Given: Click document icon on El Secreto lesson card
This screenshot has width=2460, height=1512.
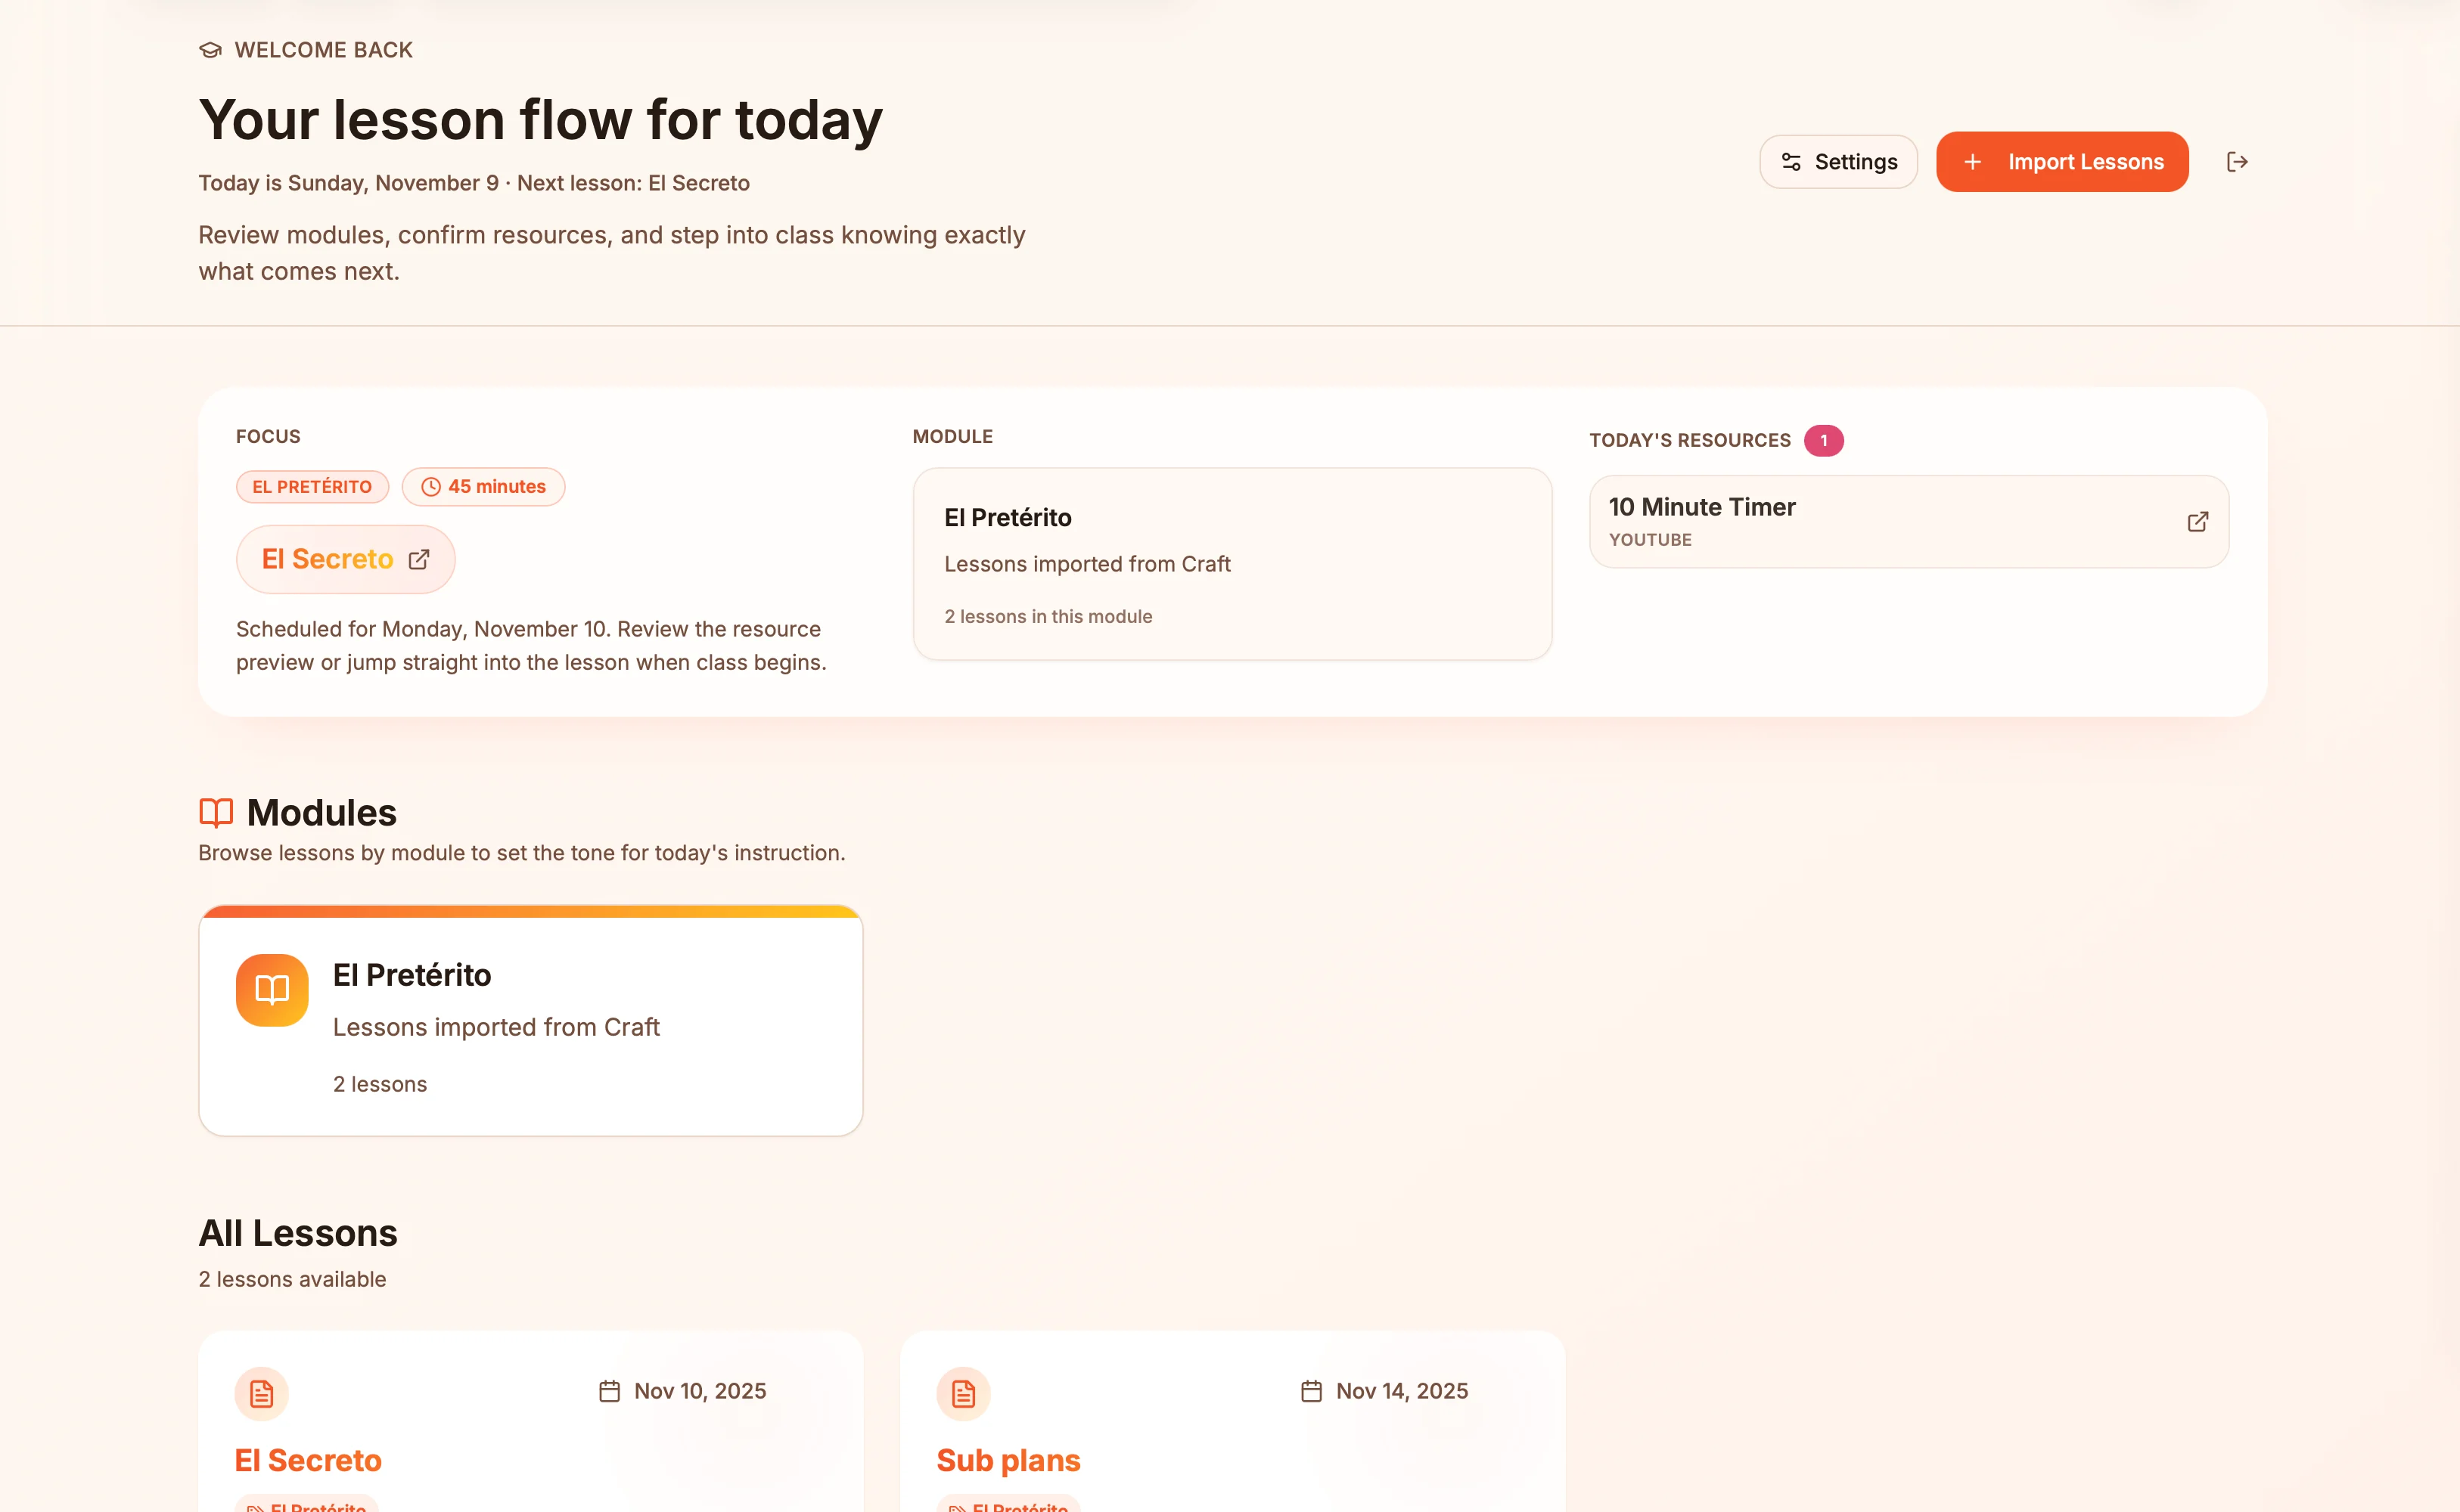Looking at the screenshot, I should pyautogui.click(x=261, y=1393).
